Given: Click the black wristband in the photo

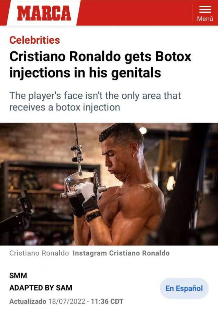Looking at the screenshot, I should [x=93, y=216].
